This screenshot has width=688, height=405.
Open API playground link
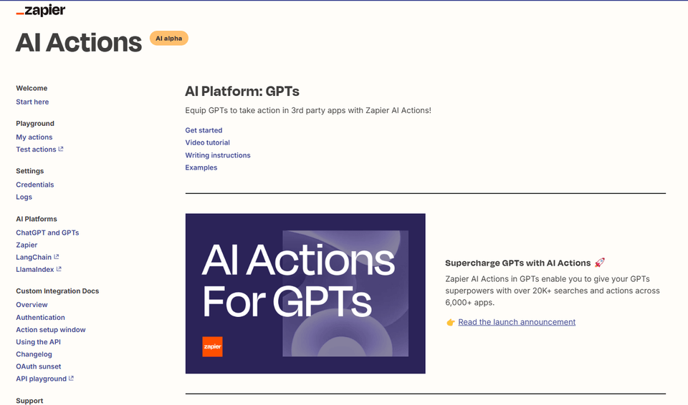(42, 379)
